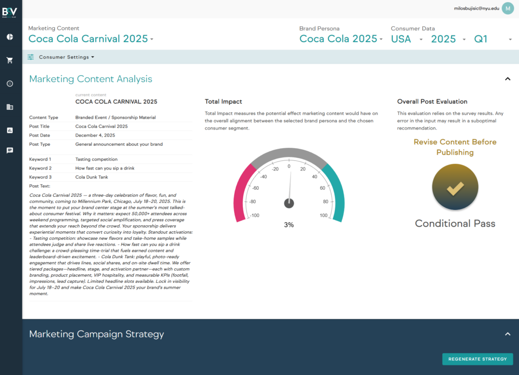Open the shopping cart sidebar icon
The image size is (519, 375).
(x=10, y=60)
